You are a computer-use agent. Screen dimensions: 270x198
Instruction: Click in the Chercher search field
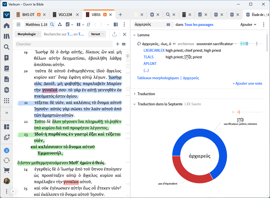(x=63, y=44)
